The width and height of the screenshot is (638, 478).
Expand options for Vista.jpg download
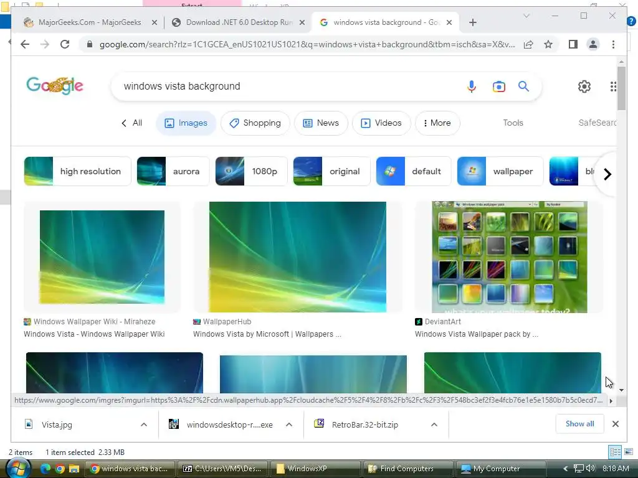144,424
